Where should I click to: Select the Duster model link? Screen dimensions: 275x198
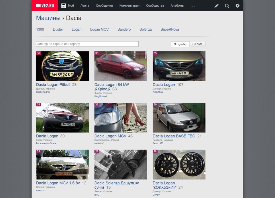click(58, 29)
